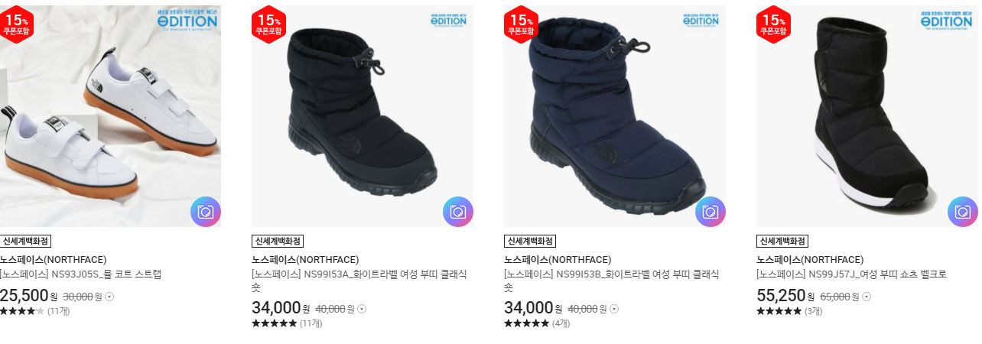Expand price info next to 65,000원

(x=867, y=297)
